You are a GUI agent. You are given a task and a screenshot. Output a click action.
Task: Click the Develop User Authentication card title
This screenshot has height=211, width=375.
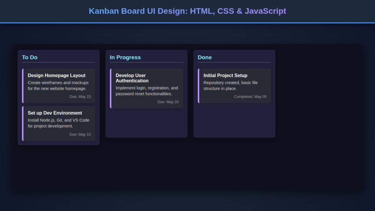tap(133, 78)
